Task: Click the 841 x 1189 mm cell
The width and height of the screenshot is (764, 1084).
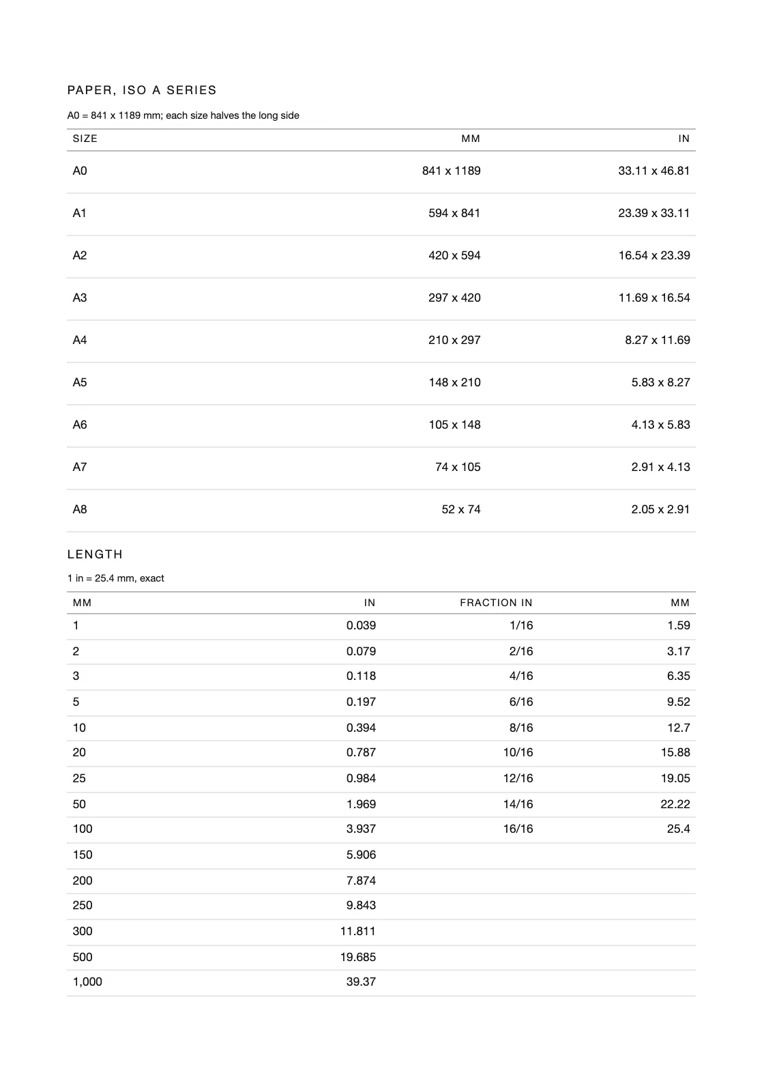Action: [x=451, y=171]
